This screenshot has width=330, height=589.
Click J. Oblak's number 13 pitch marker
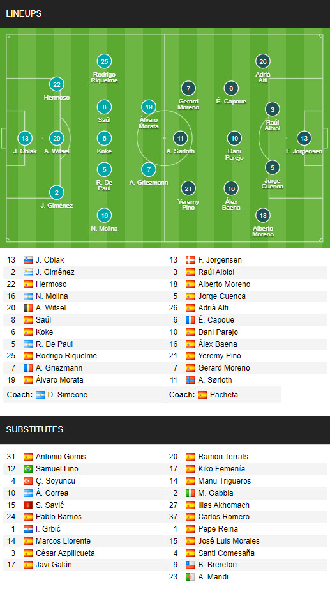coord(25,138)
